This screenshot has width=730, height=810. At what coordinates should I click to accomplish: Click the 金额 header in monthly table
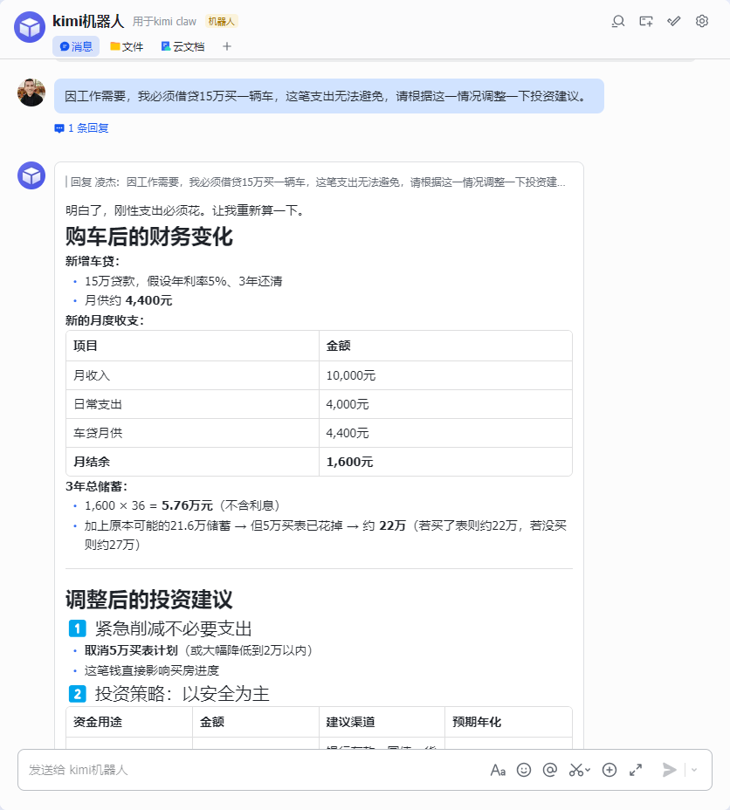pos(445,346)
